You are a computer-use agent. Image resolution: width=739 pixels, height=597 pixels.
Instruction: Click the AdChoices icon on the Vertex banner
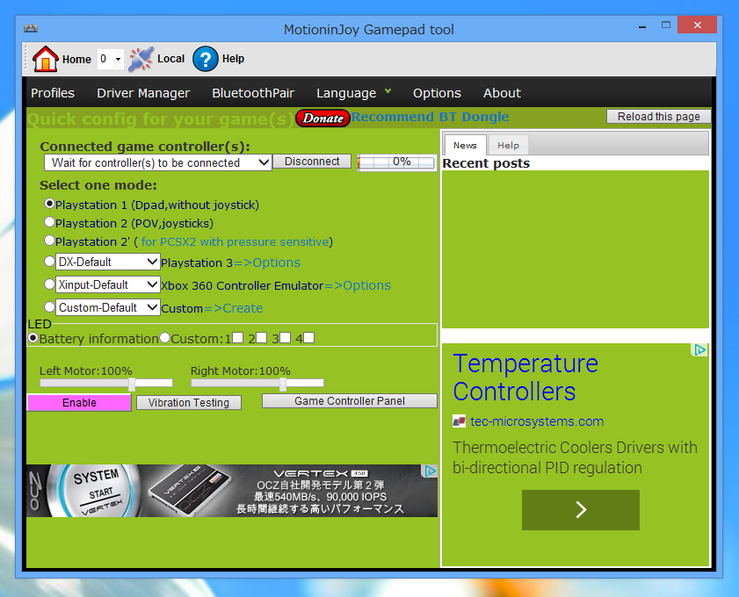pos(431,471)
